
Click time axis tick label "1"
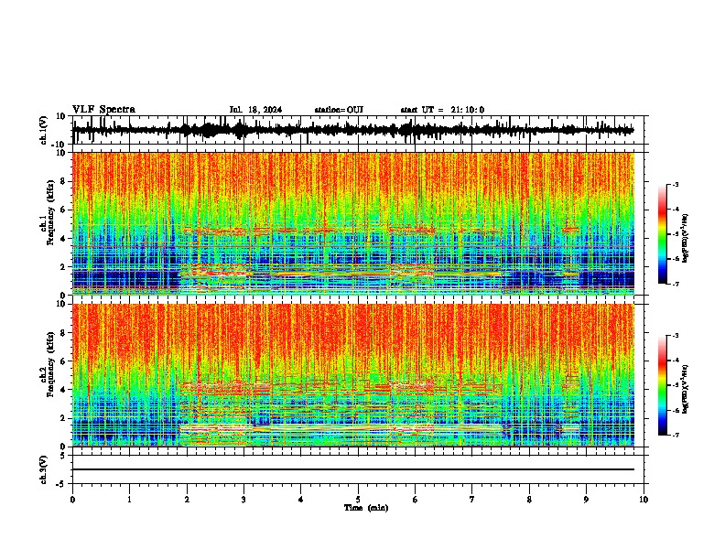129,500
